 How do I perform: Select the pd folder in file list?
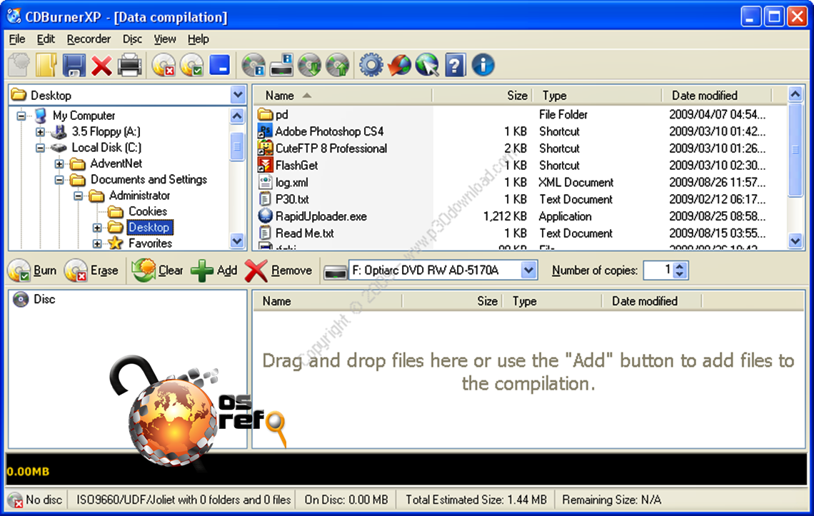273,114
